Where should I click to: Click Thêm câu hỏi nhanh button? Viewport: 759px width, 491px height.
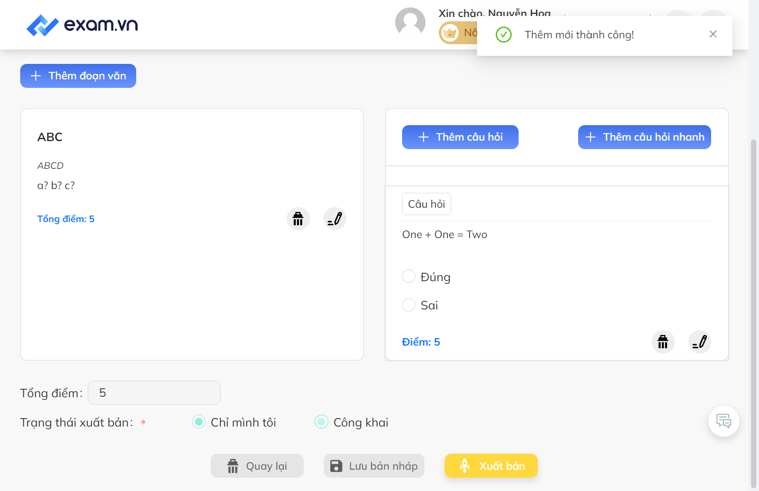644,137
